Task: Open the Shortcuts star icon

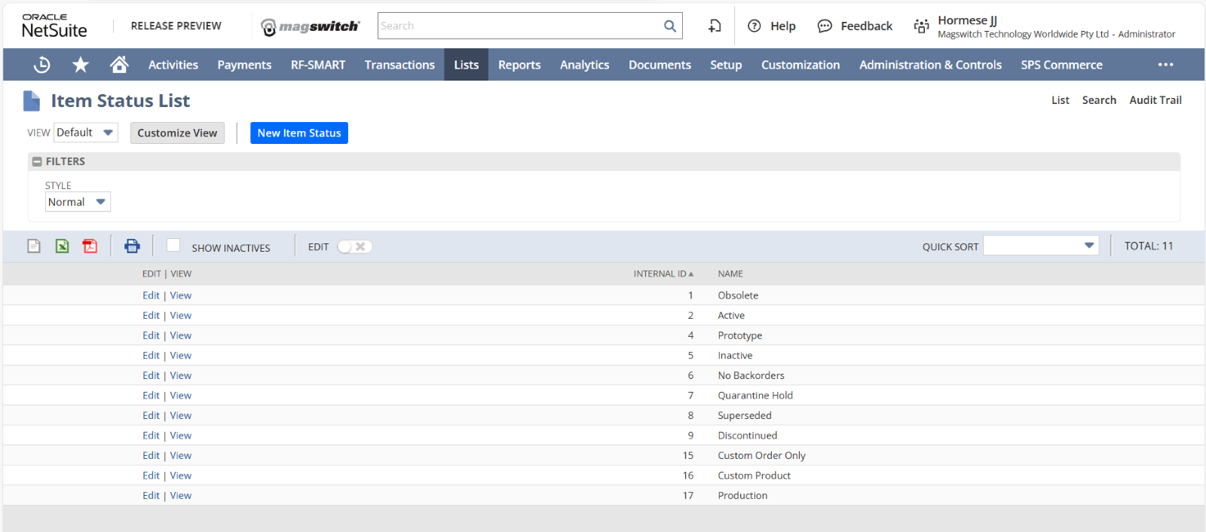Action: [81, 65]
